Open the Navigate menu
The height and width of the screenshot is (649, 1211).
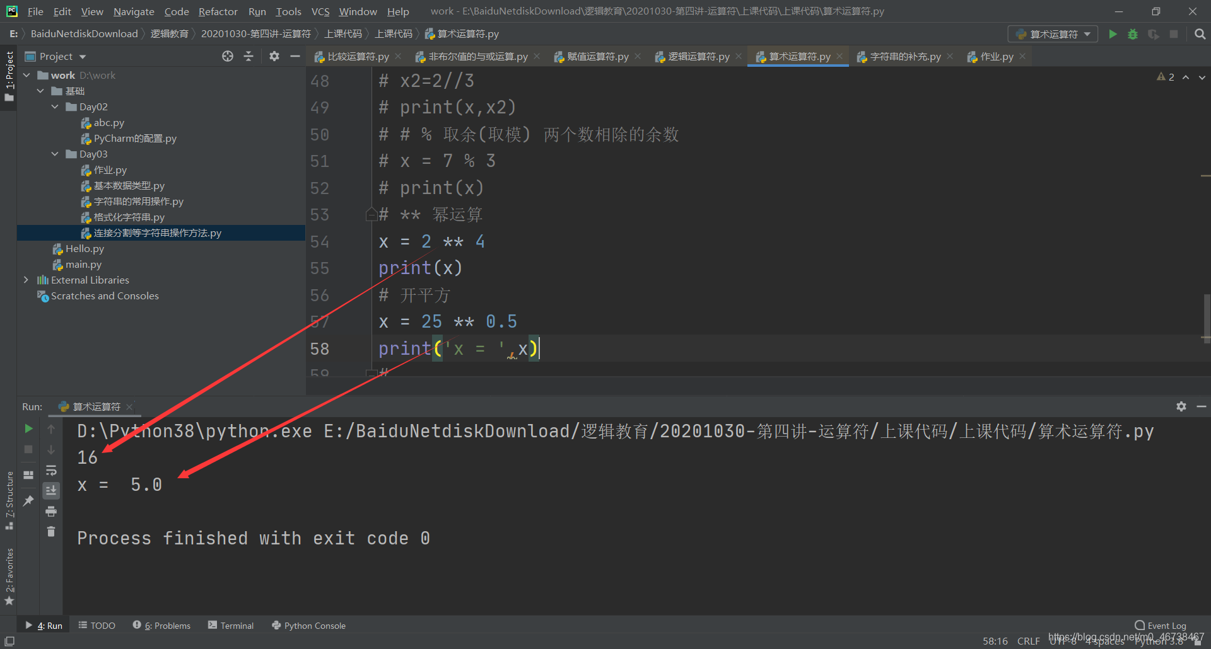point(134,11)
